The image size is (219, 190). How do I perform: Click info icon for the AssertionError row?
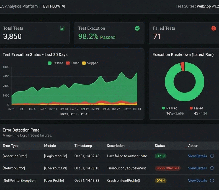(212, 156)
